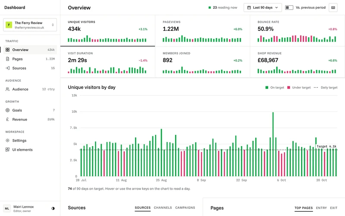Select the Members Joined metric card

tap(202, 62)
